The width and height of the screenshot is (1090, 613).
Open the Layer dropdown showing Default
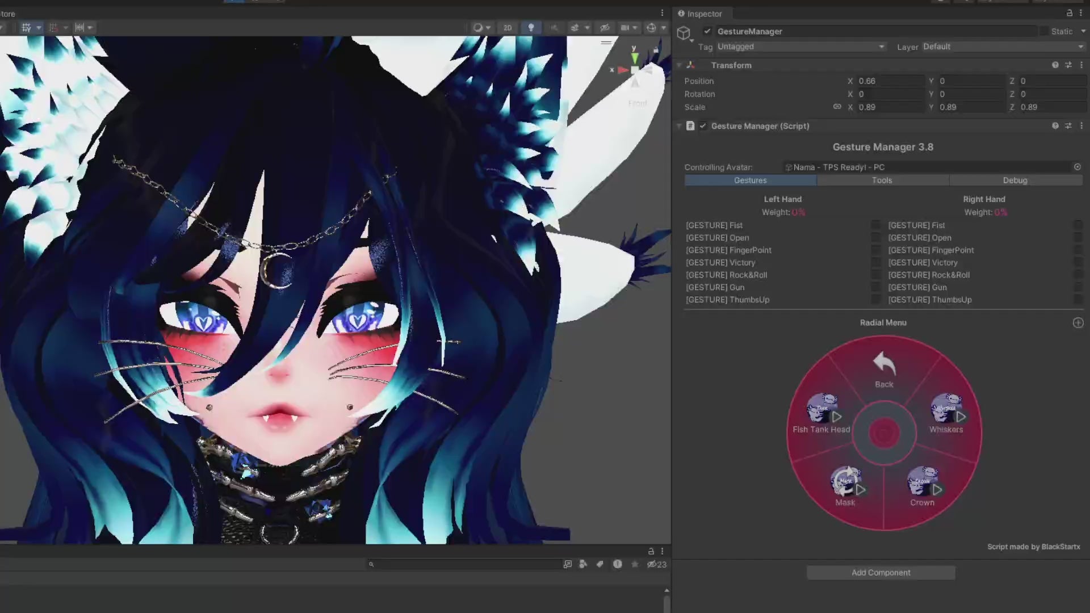1003,47
